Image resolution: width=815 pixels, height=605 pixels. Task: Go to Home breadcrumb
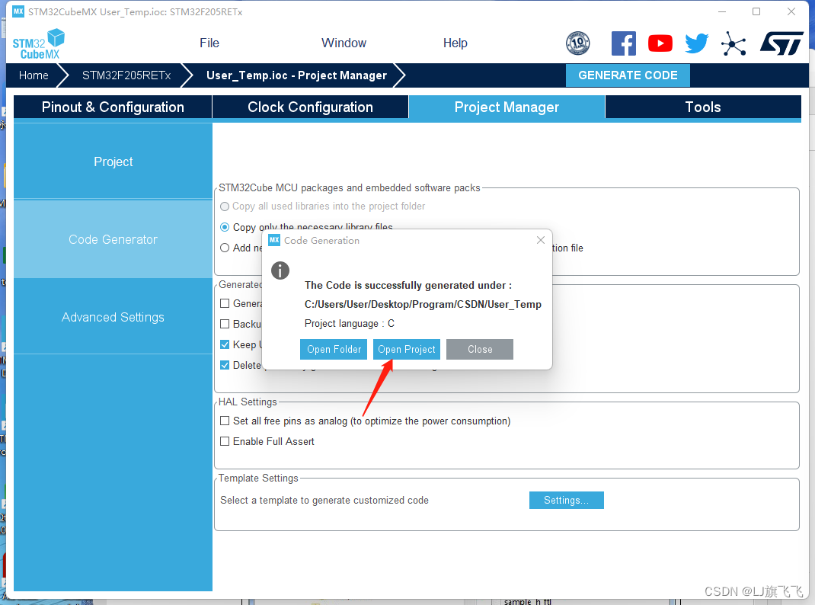pos(34,75)
